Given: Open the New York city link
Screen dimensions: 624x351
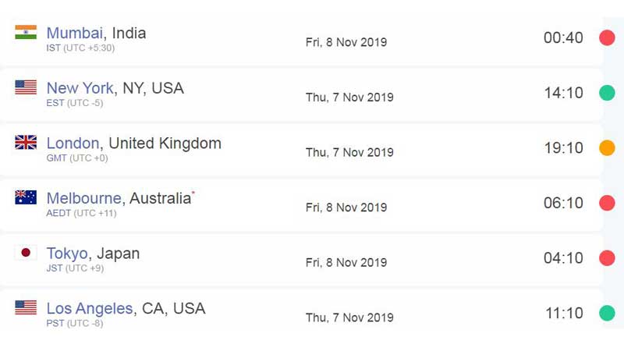Looking at the screenshot, I should pos(80,88).
